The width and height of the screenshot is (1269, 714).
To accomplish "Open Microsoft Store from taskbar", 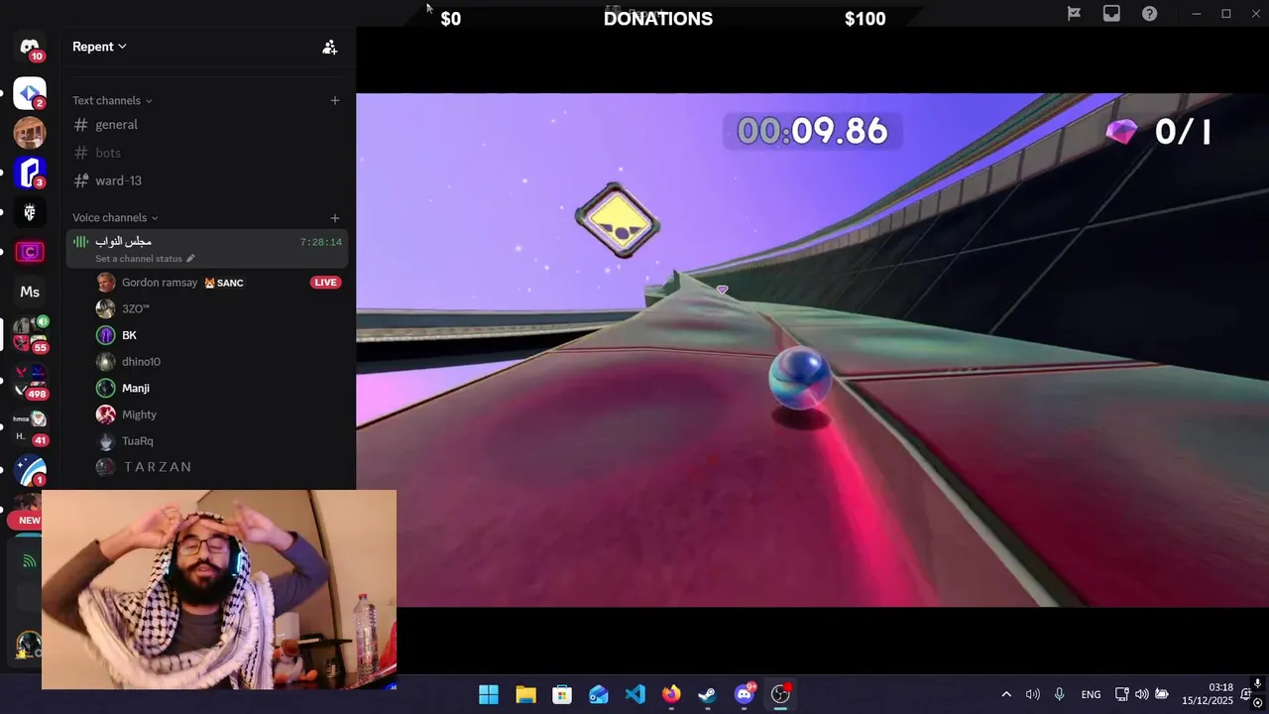I will pos(562,694).
